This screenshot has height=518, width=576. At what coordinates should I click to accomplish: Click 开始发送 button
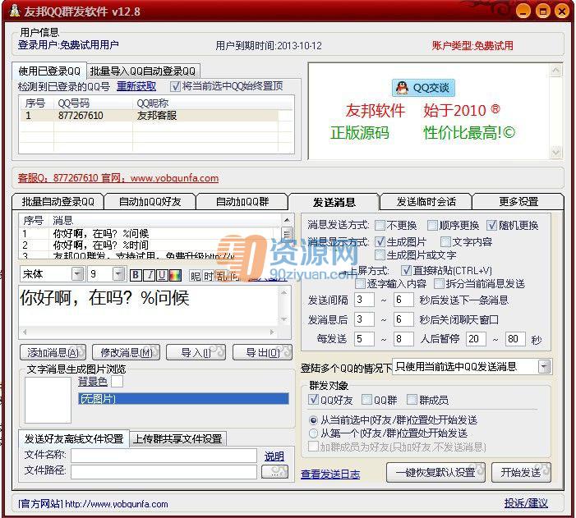[521, 472]
